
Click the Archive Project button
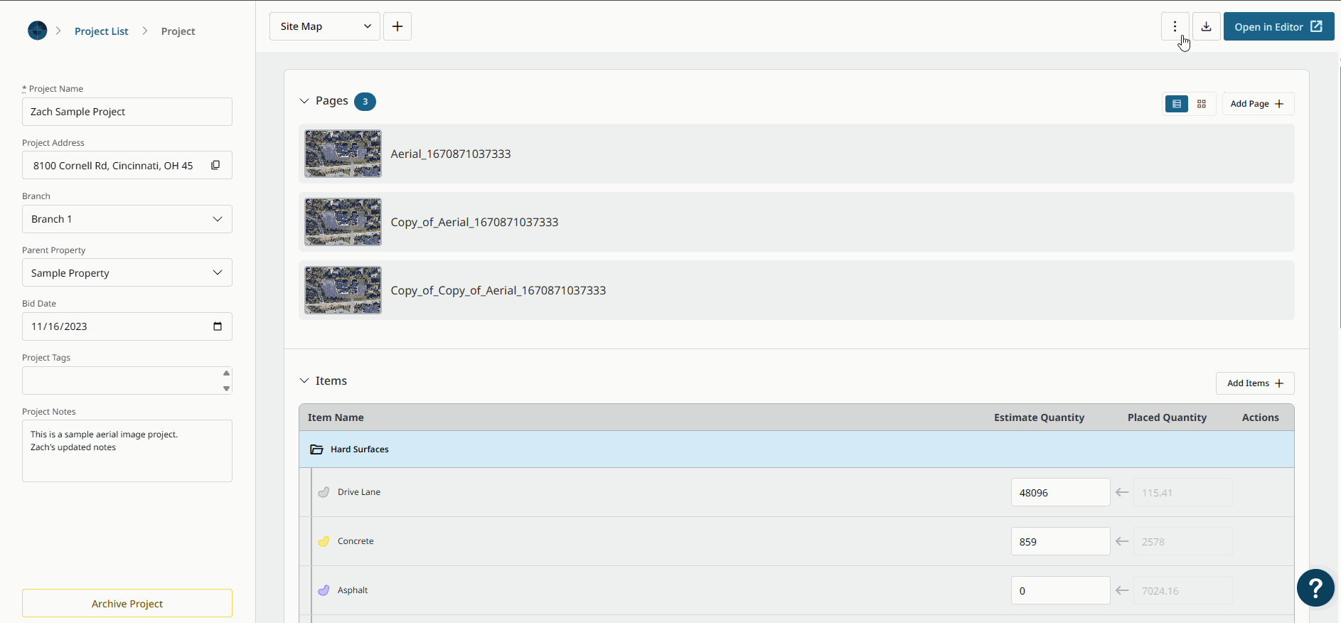point(127,603)
